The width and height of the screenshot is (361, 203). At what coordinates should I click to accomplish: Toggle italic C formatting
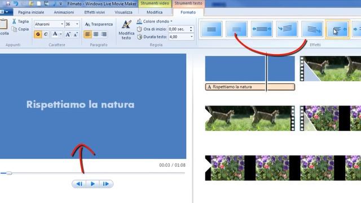[46, 34]
